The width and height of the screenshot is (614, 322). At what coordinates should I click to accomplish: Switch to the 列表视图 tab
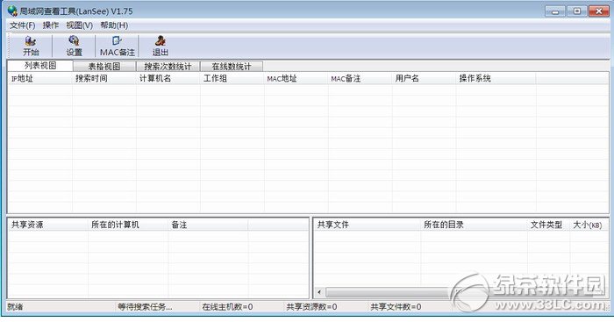tap(40, 66)
